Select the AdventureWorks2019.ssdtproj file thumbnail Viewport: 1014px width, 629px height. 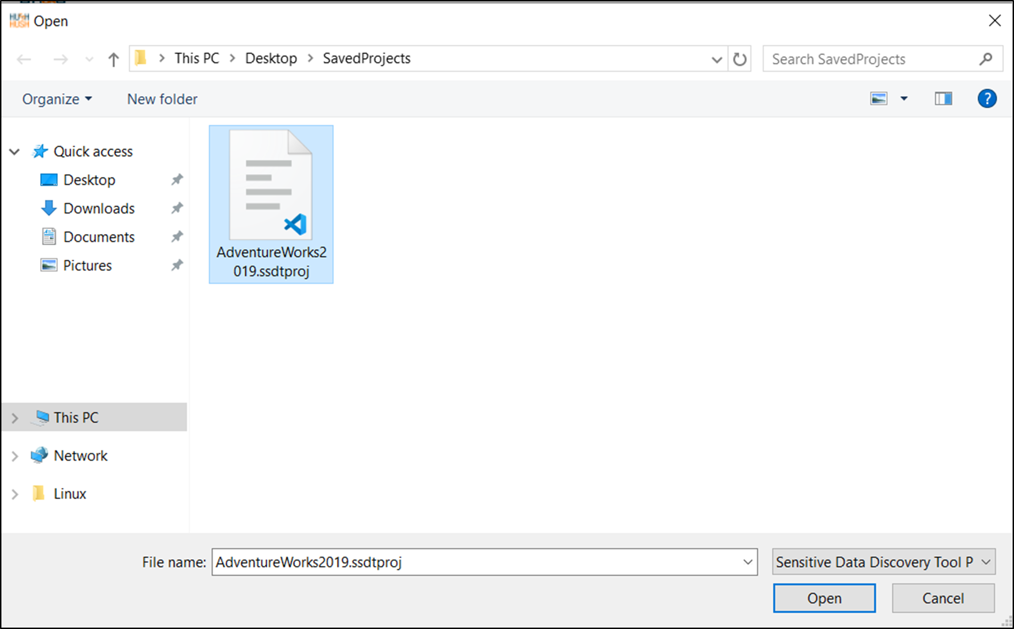[271, 204]
